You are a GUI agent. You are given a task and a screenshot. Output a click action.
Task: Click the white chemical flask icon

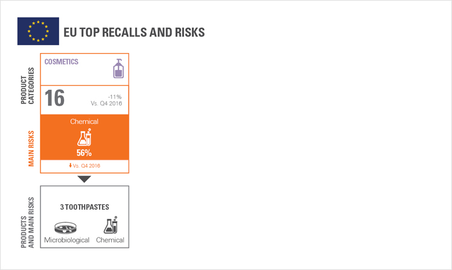[84, 137]
